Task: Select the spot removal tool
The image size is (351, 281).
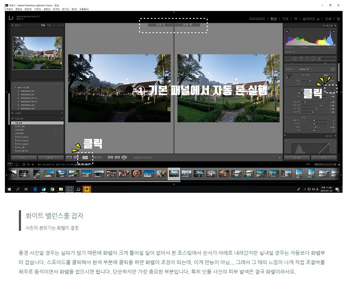Action: tap(295, 59)
